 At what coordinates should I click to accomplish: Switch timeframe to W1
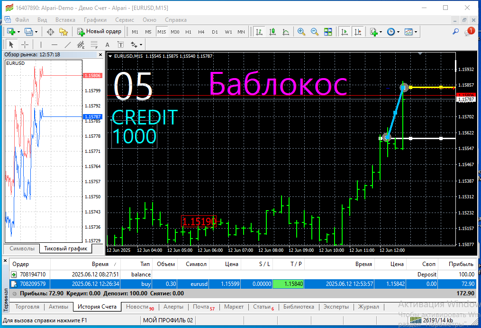(x=228, y=32)
